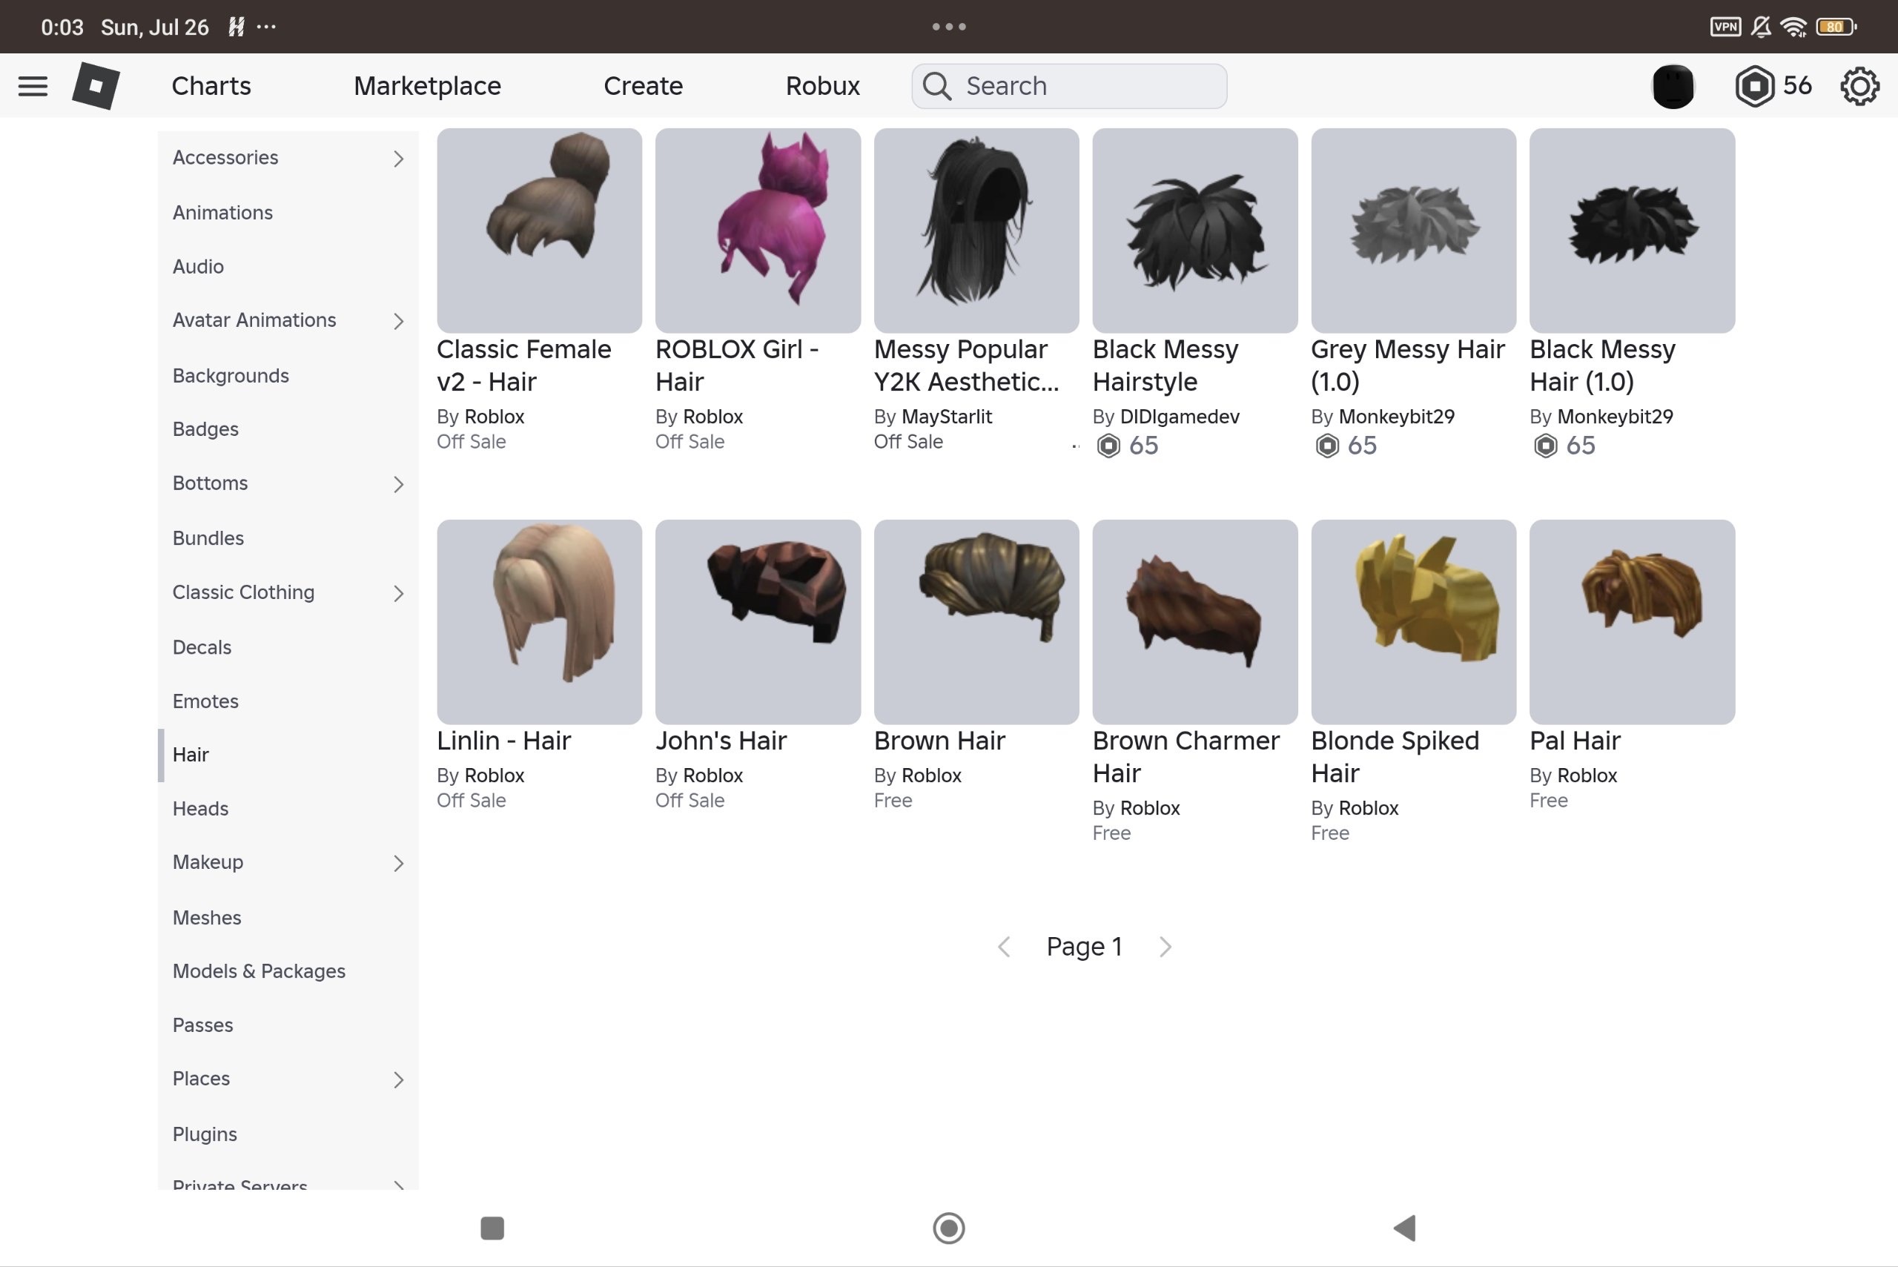Open John's Hair item title
Screen dimensions: 1898x1267
(x=721, y=740)
